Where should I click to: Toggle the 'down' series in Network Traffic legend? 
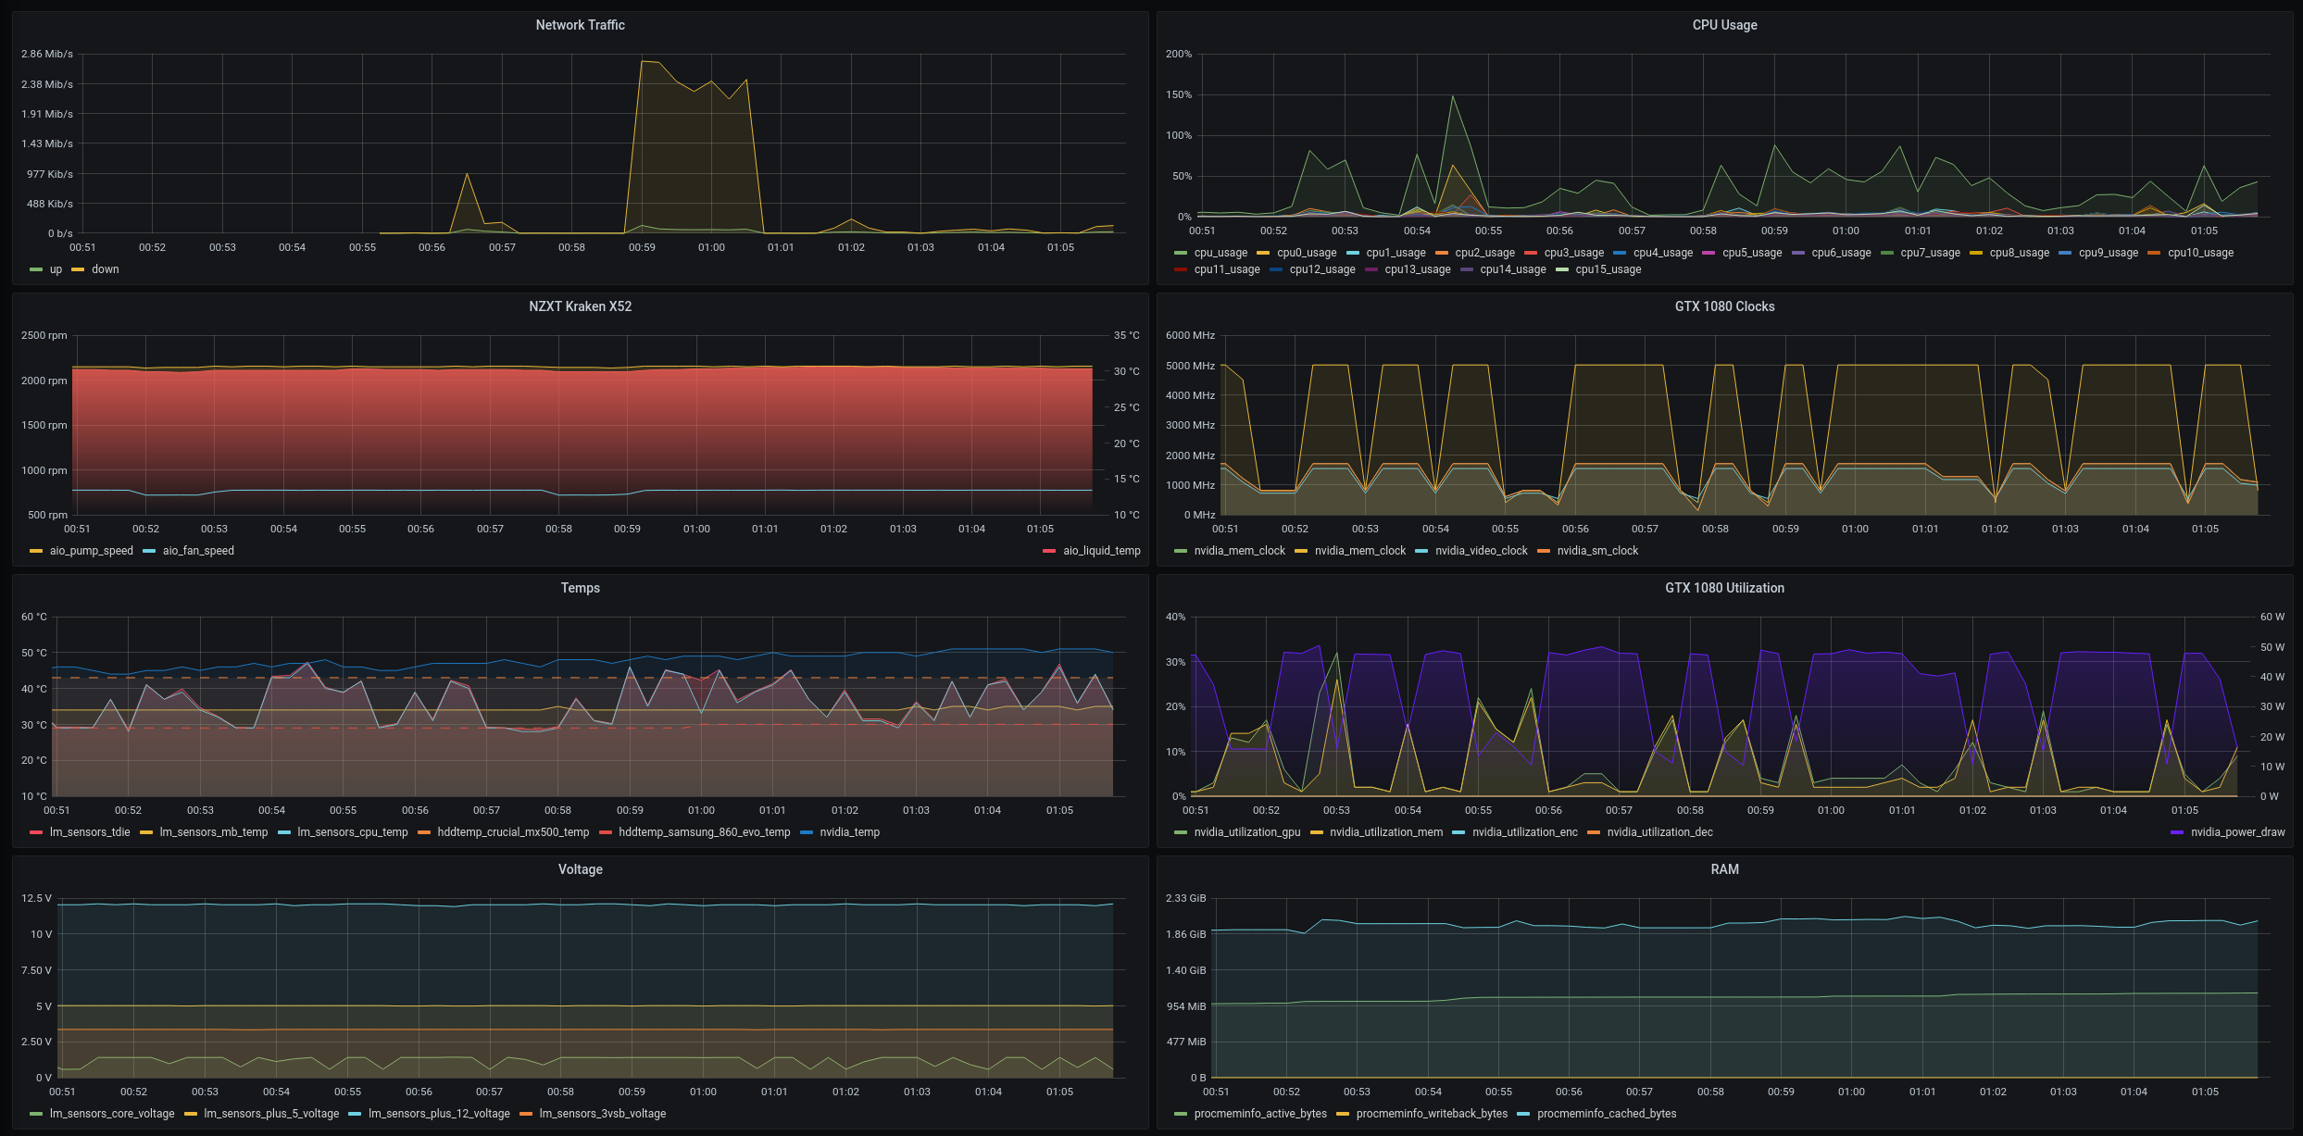[x=105, y=269]
